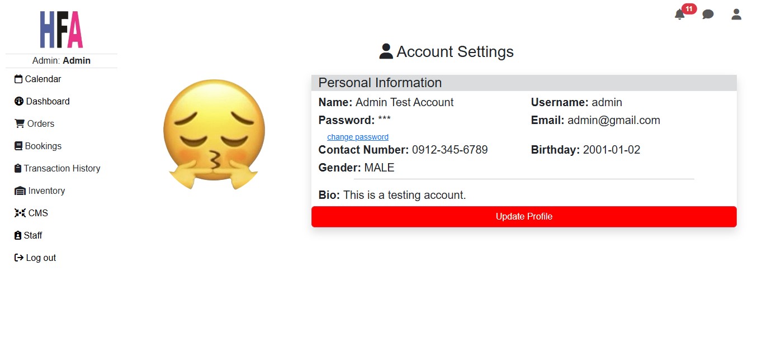Screen dimensions: 762x362
Task: Click the Log out arrow icon
Action: [19, 258]
